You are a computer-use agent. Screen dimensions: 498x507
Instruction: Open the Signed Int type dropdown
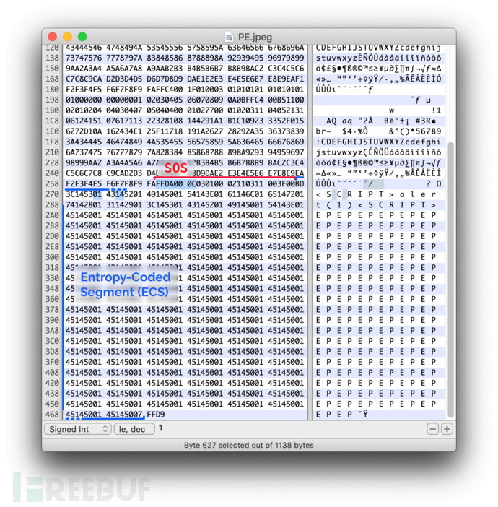[78, 429]
